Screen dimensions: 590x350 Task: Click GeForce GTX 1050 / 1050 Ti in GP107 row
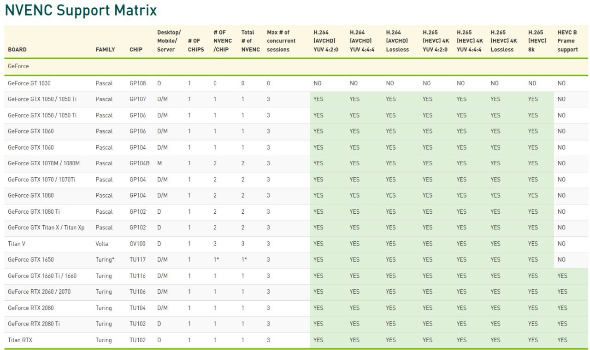pyautogui.click(x=42, y=99)
